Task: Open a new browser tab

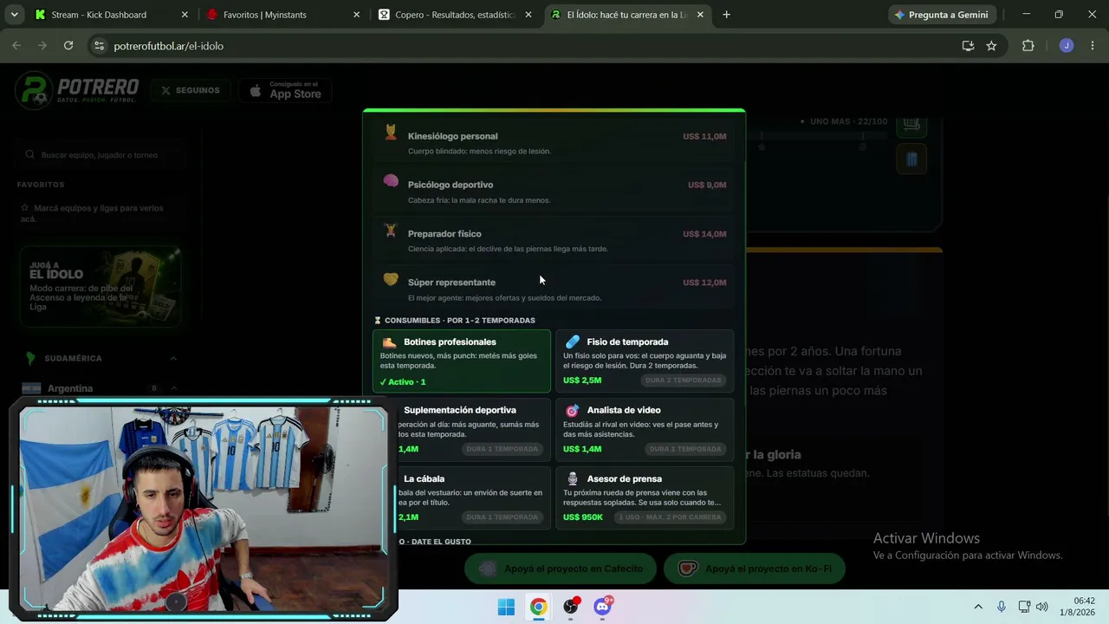Action: coord(726,15)
